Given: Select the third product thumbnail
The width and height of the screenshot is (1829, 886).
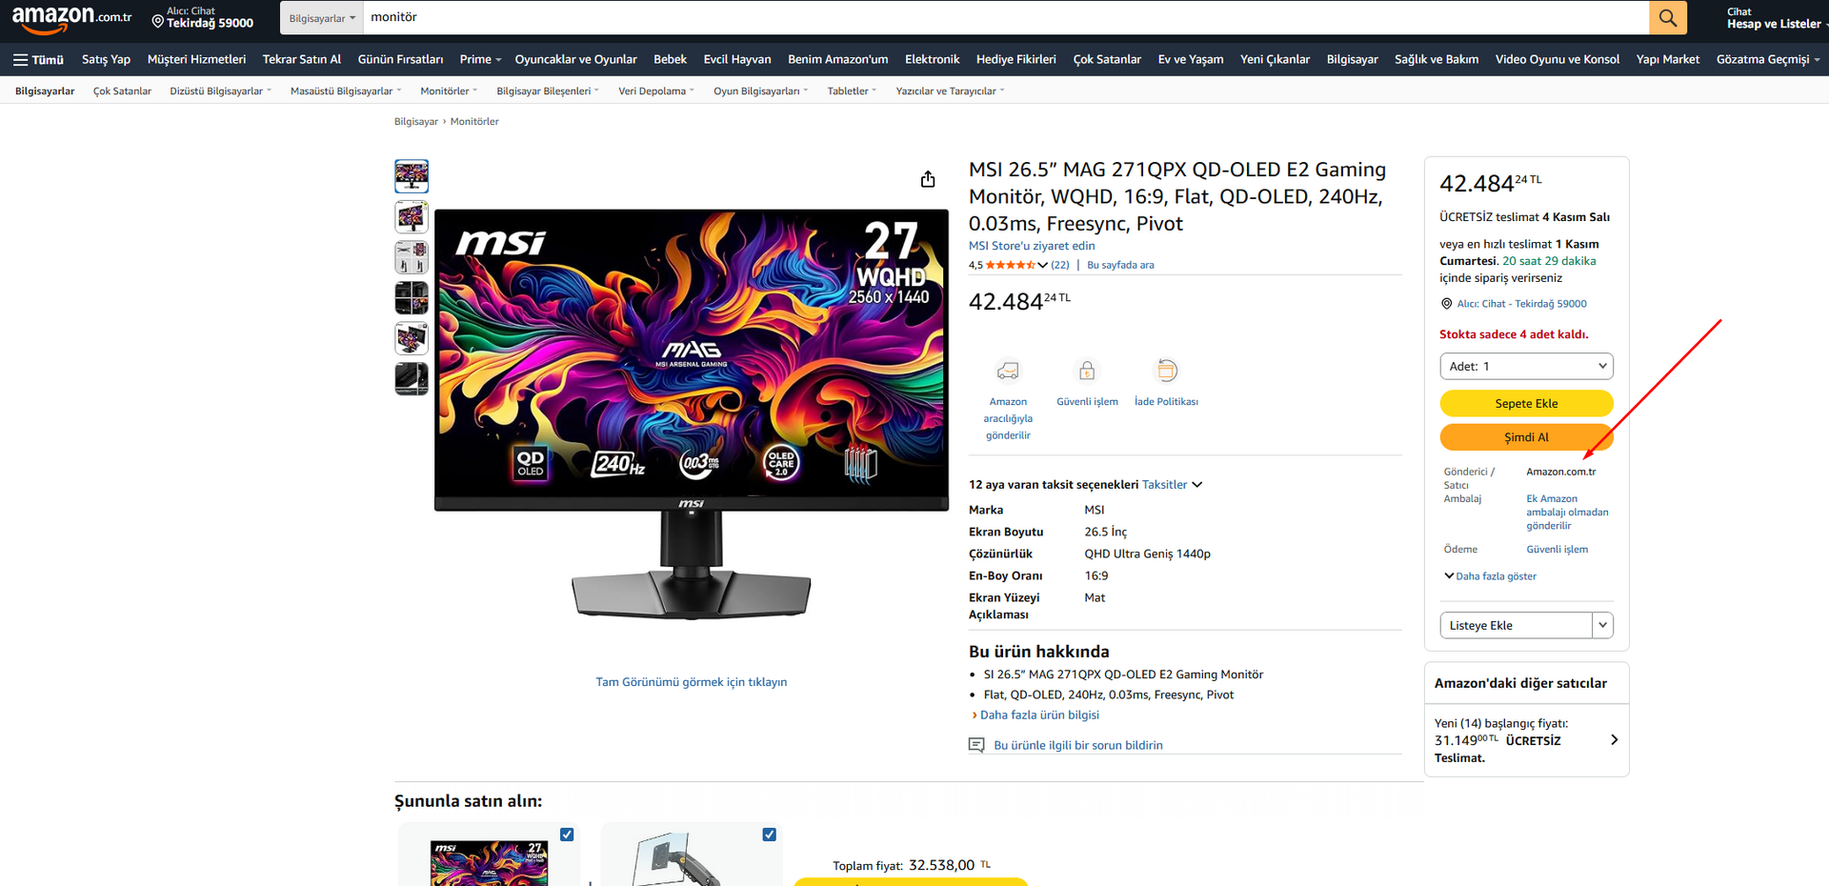Looking at the screenshot, I should (412, 257).
